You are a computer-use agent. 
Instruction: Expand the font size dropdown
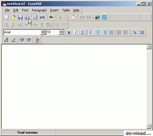[x=61, y=32]
